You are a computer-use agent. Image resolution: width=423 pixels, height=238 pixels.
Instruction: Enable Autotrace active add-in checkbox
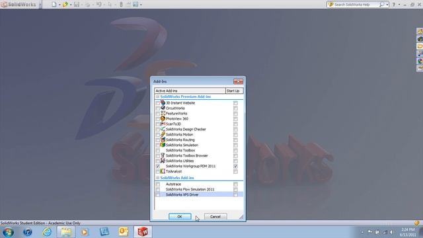tap(158, 184)
